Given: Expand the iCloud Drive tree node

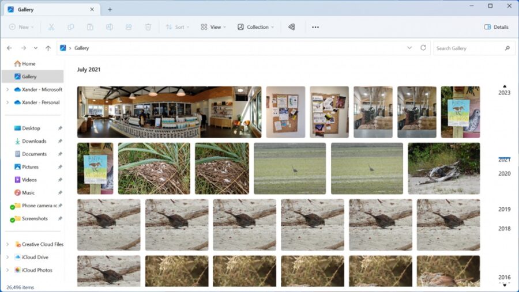Looking at the screenshot, I should [7, 257].
